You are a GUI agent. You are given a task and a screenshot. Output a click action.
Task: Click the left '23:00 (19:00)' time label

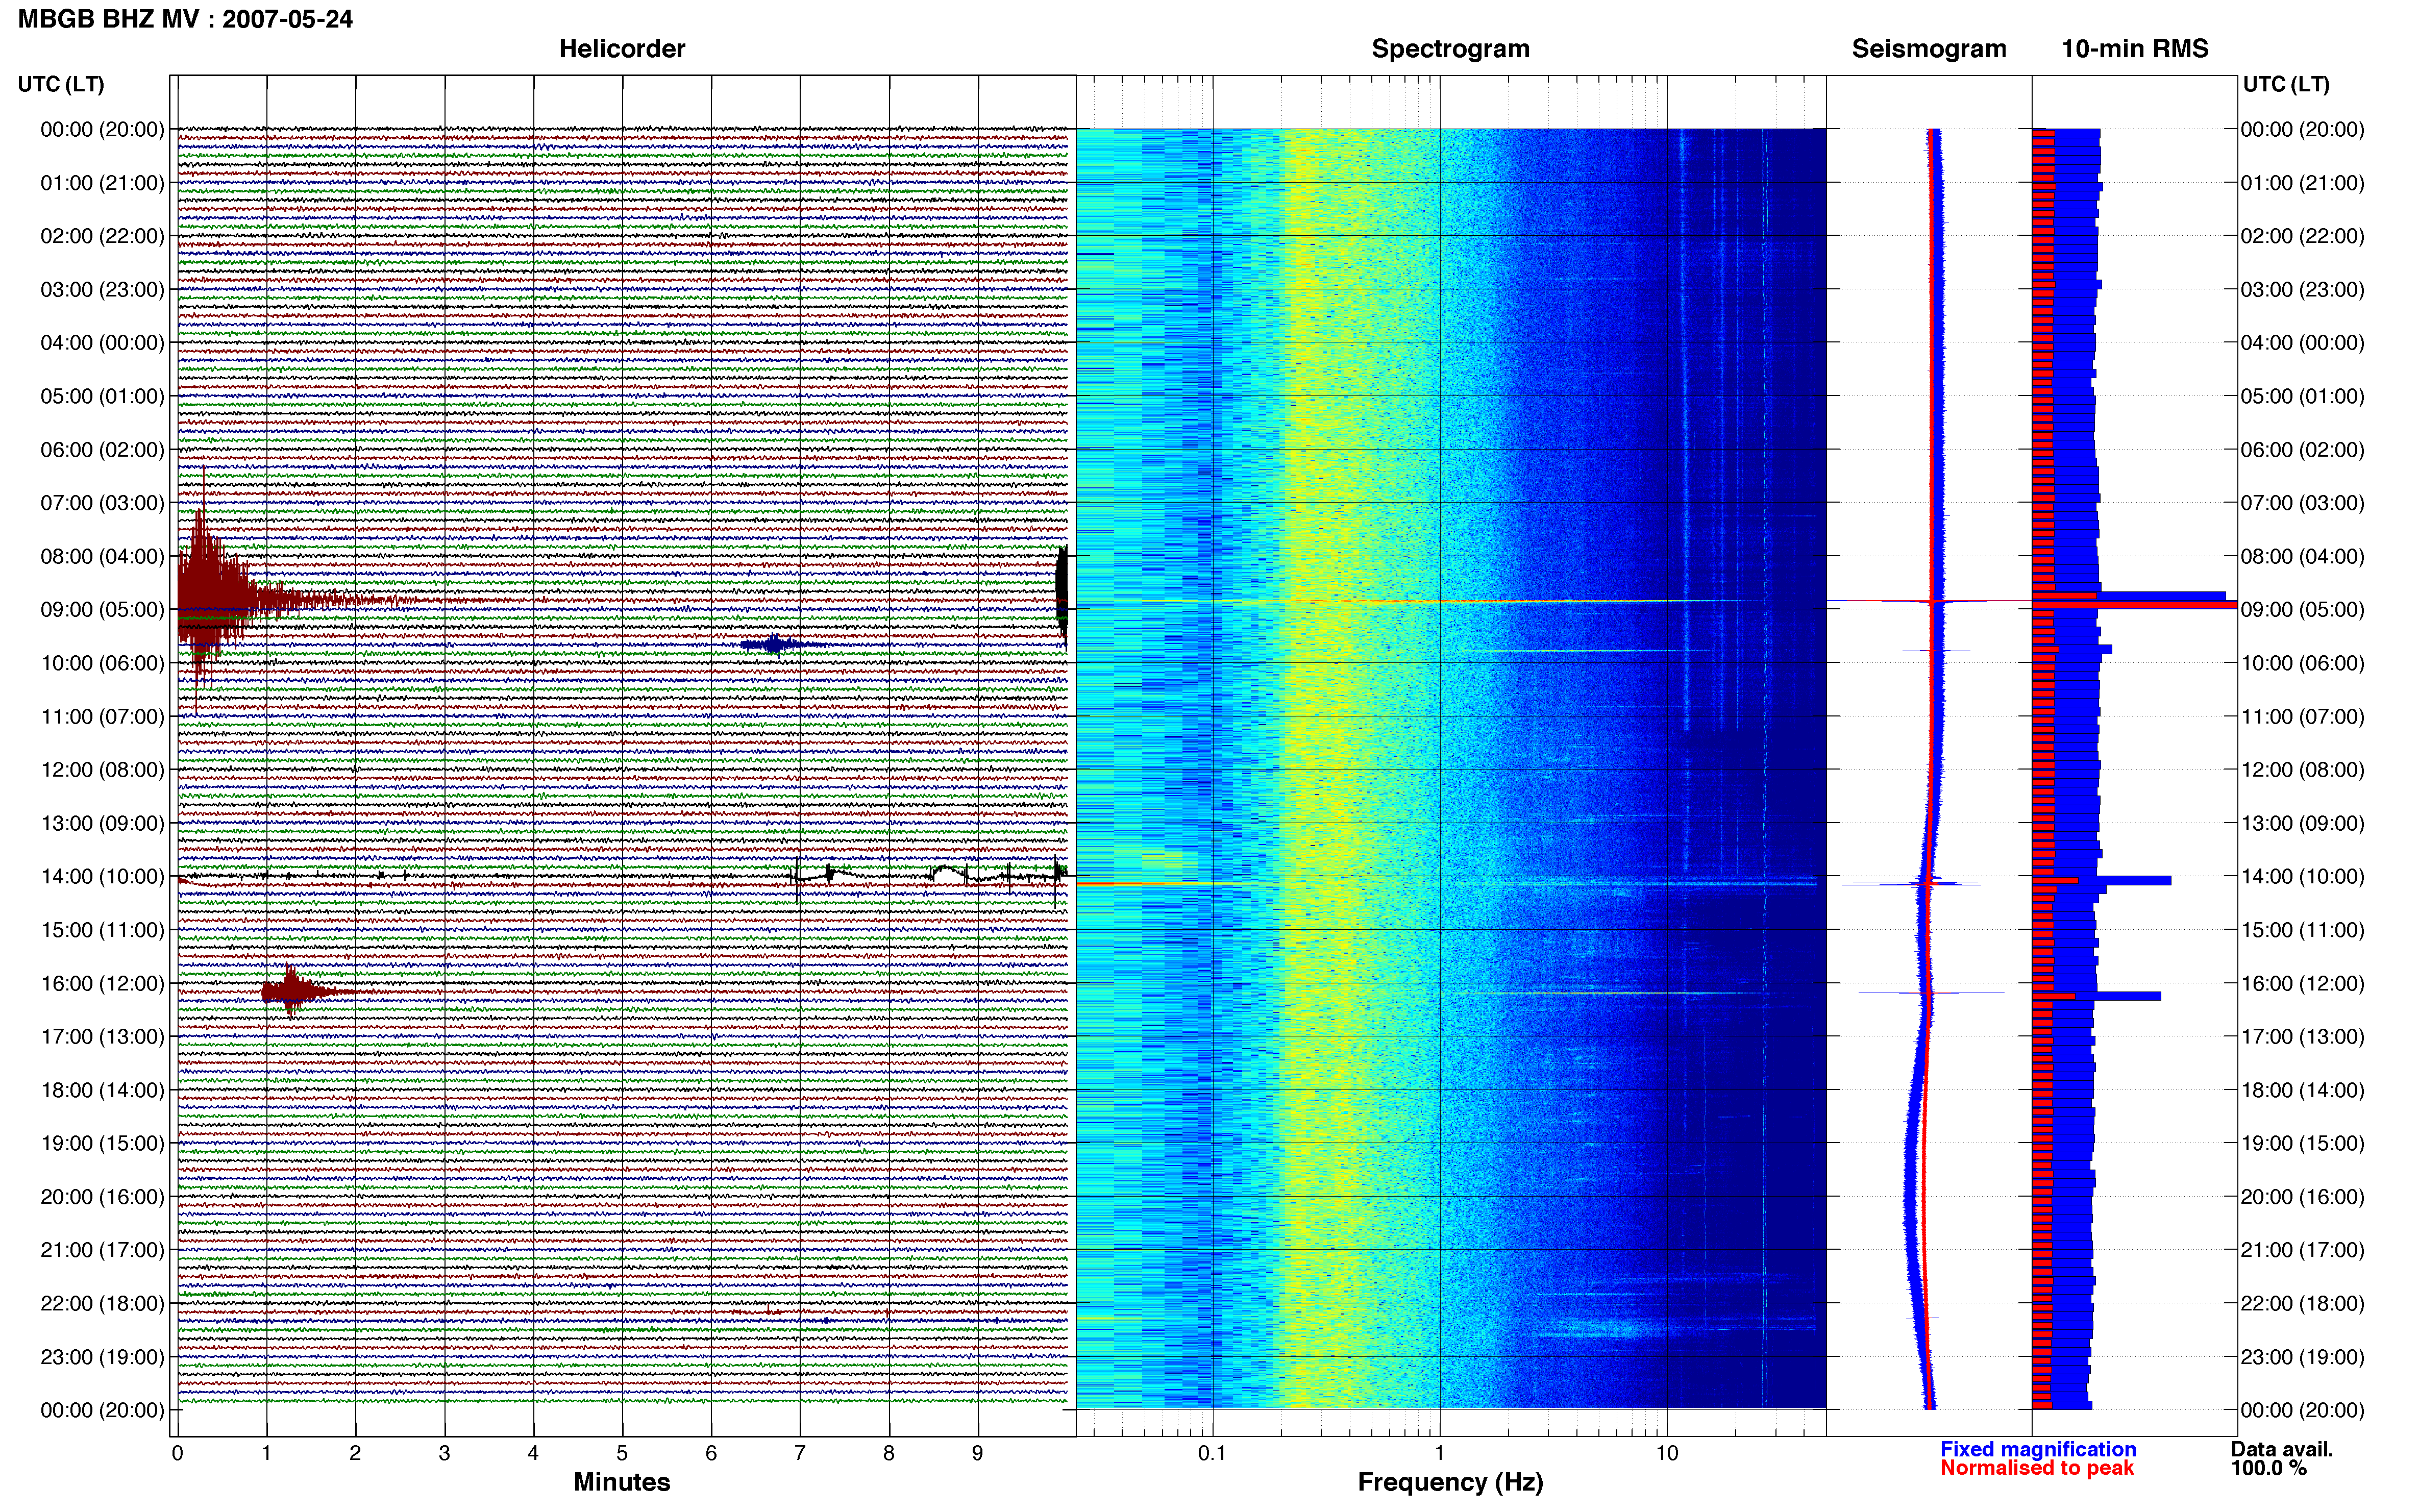coord(102,1357)
